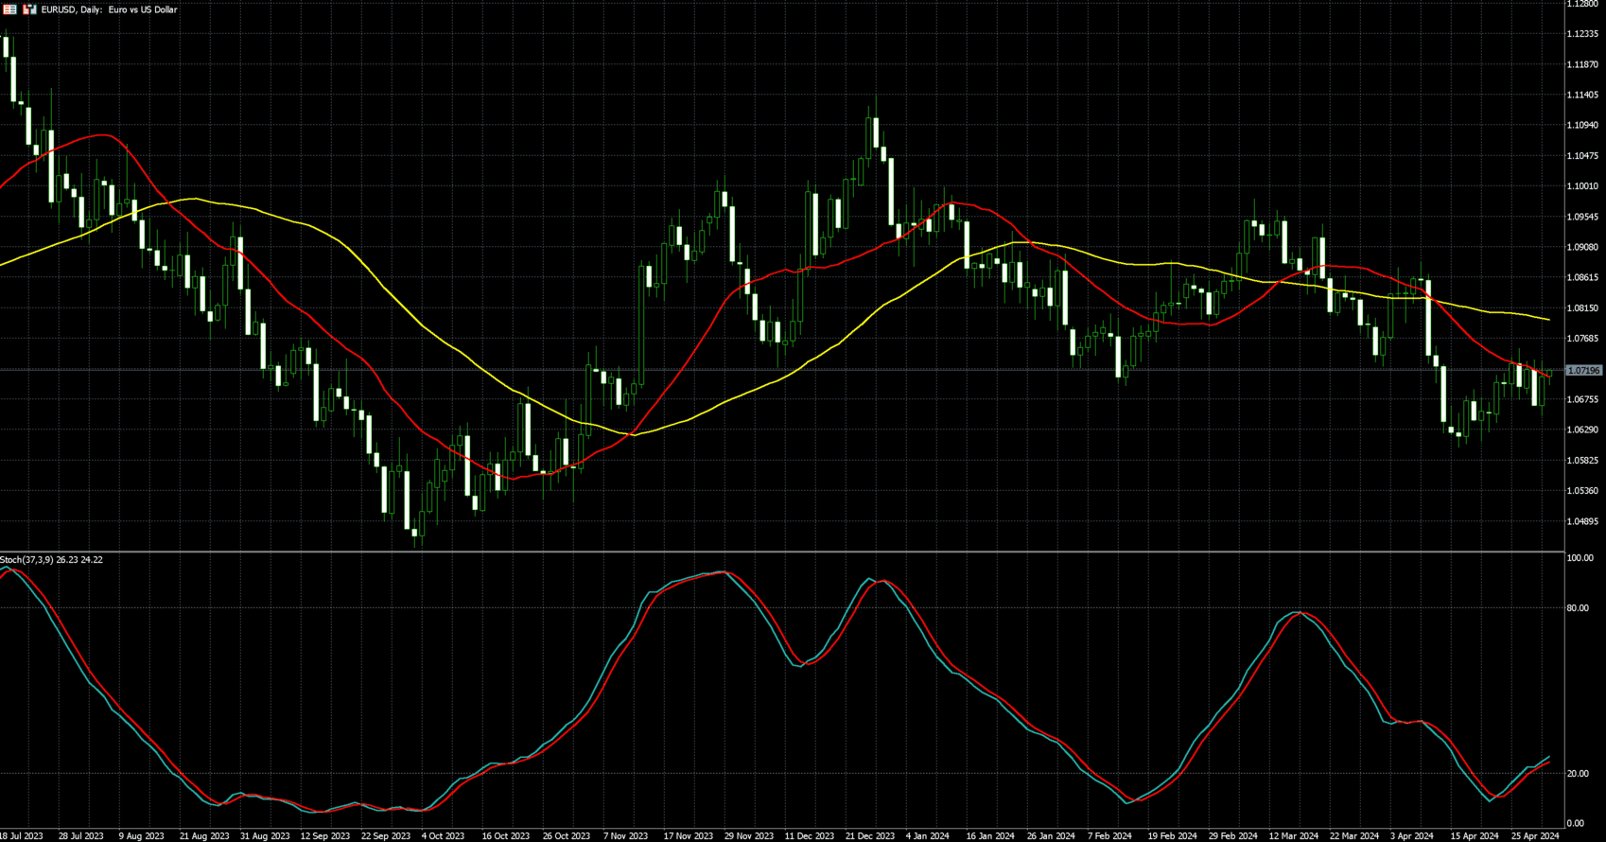This screenshot has width=1606, height=842.
Task: Click the 1.08615 price scale label
Action: point(1583,278)
